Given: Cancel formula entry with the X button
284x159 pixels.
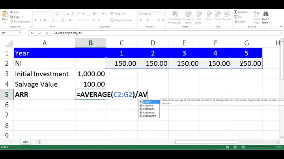Looking at the screenshot, I should click(x=32, y=33).
